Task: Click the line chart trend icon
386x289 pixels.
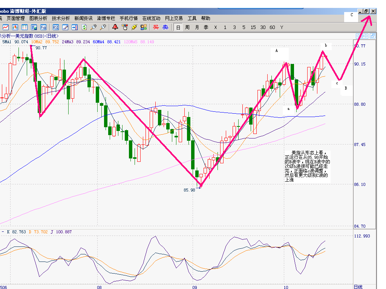Action: click(6, 27)
